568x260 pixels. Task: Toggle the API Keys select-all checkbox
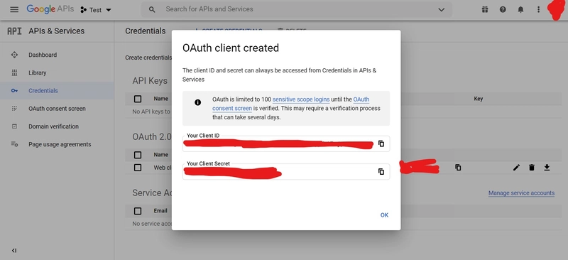point(138,99)
